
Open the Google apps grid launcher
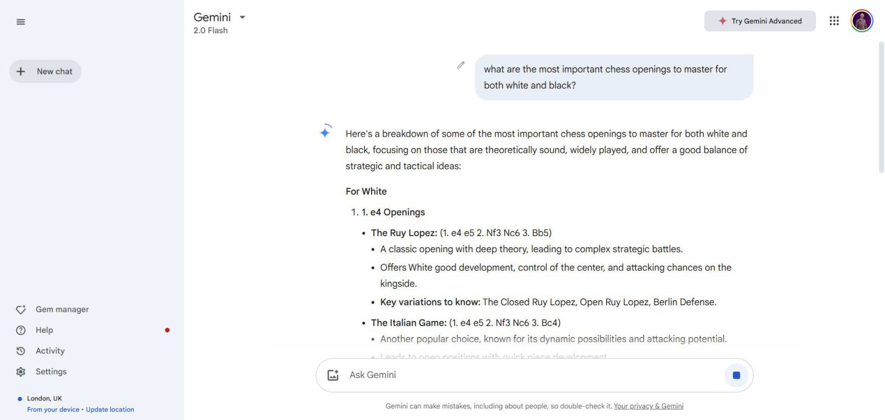[834, 20]
